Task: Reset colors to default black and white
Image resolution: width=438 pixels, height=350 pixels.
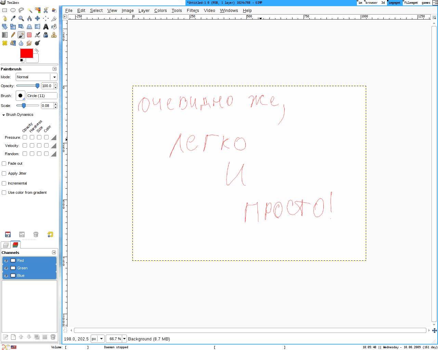Action: pos(22,60)
